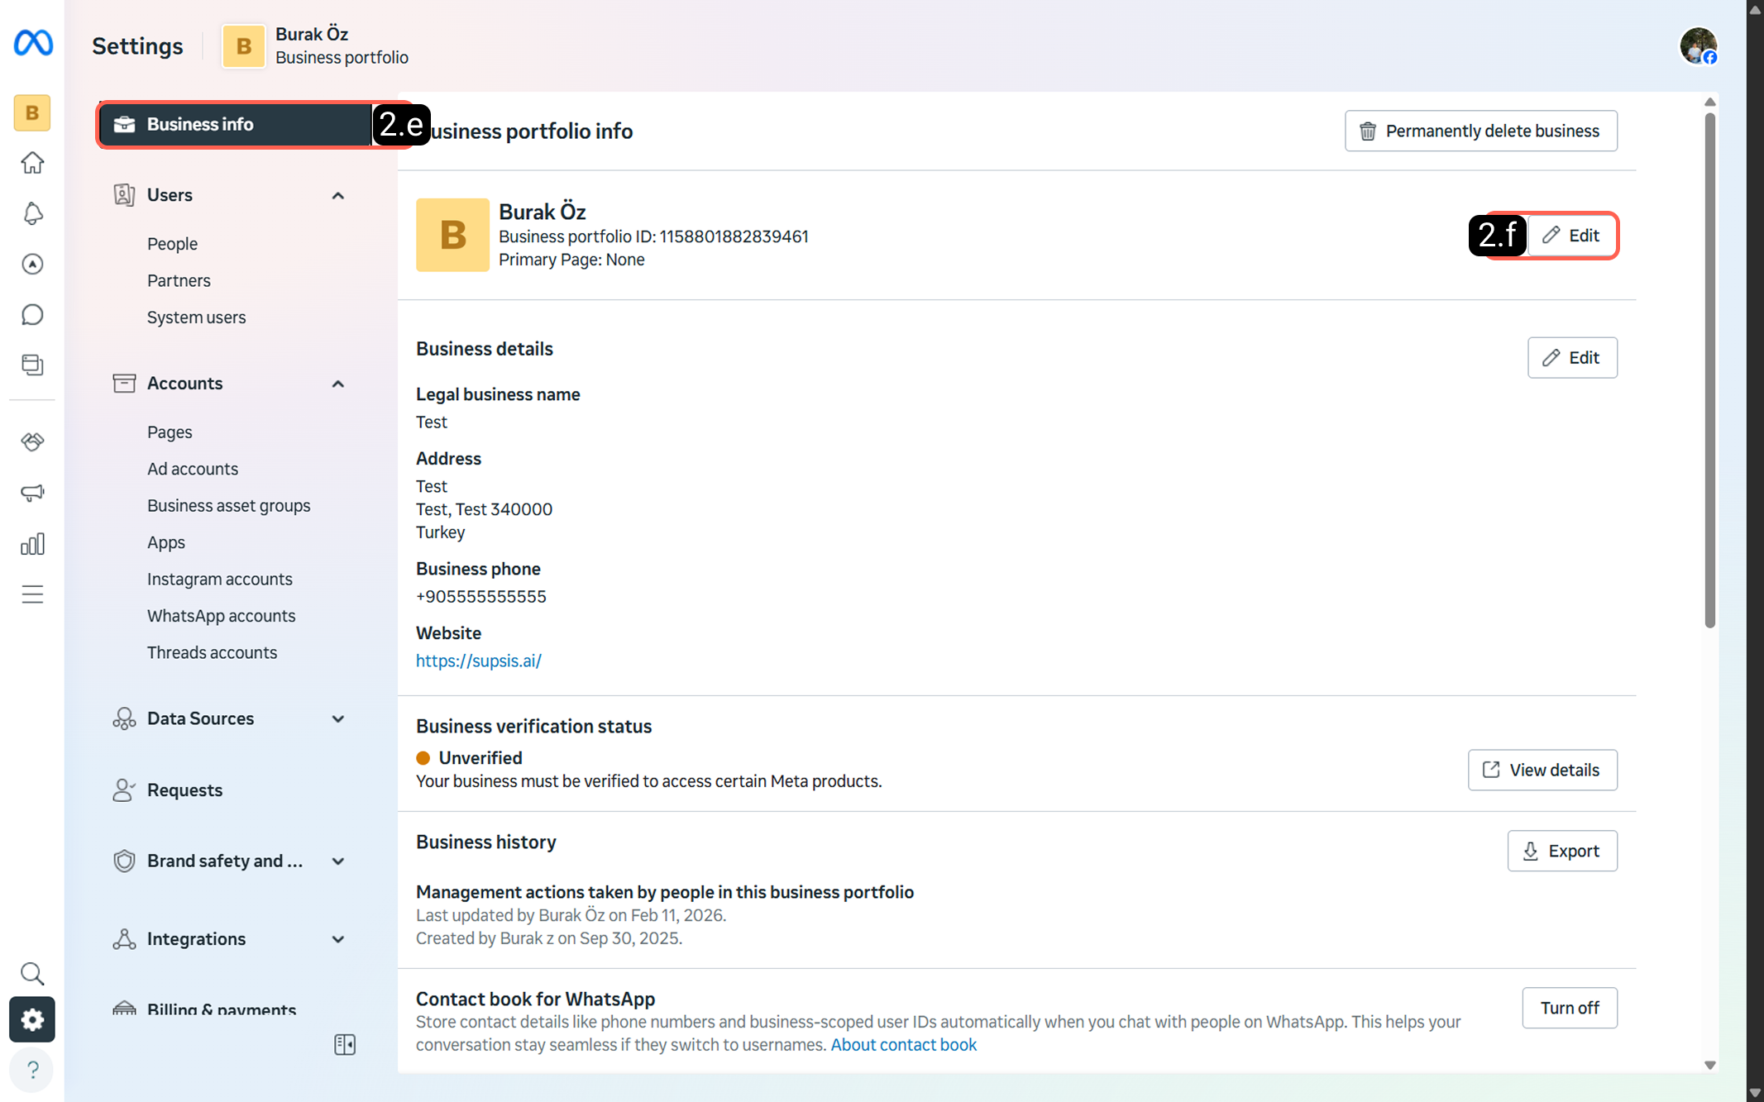Export business history
This screenshot has height=1102, width=1764.
(1562, 852)
